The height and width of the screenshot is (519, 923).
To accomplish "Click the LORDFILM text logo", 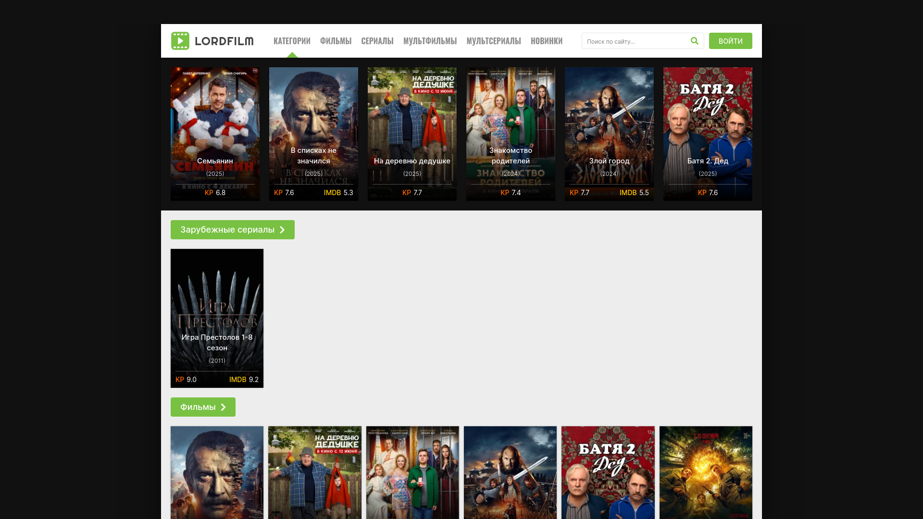I will pos(224,41).
